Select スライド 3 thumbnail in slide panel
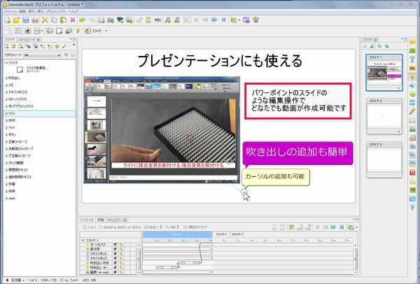 click(x=384, y=159)
